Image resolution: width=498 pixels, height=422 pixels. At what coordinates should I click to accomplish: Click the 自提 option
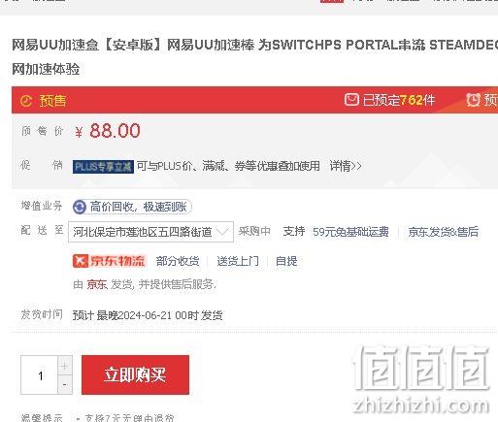286,261
